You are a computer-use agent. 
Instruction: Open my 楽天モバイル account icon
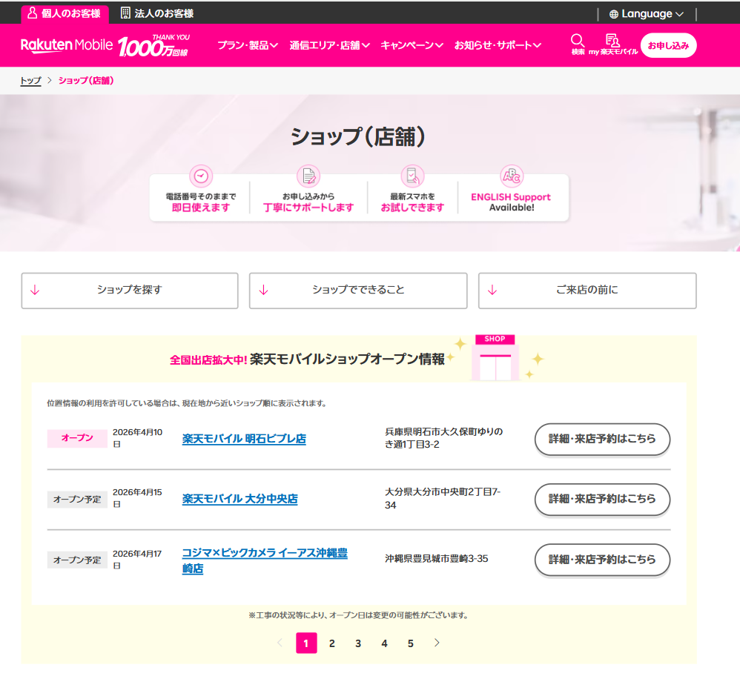(x=612, y=41)
